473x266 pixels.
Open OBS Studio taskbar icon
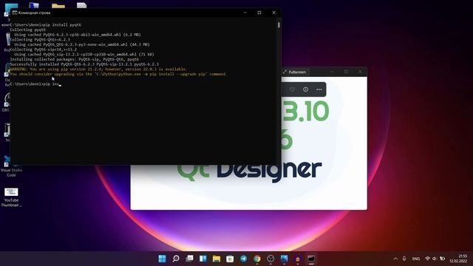(x=270, y=259)
